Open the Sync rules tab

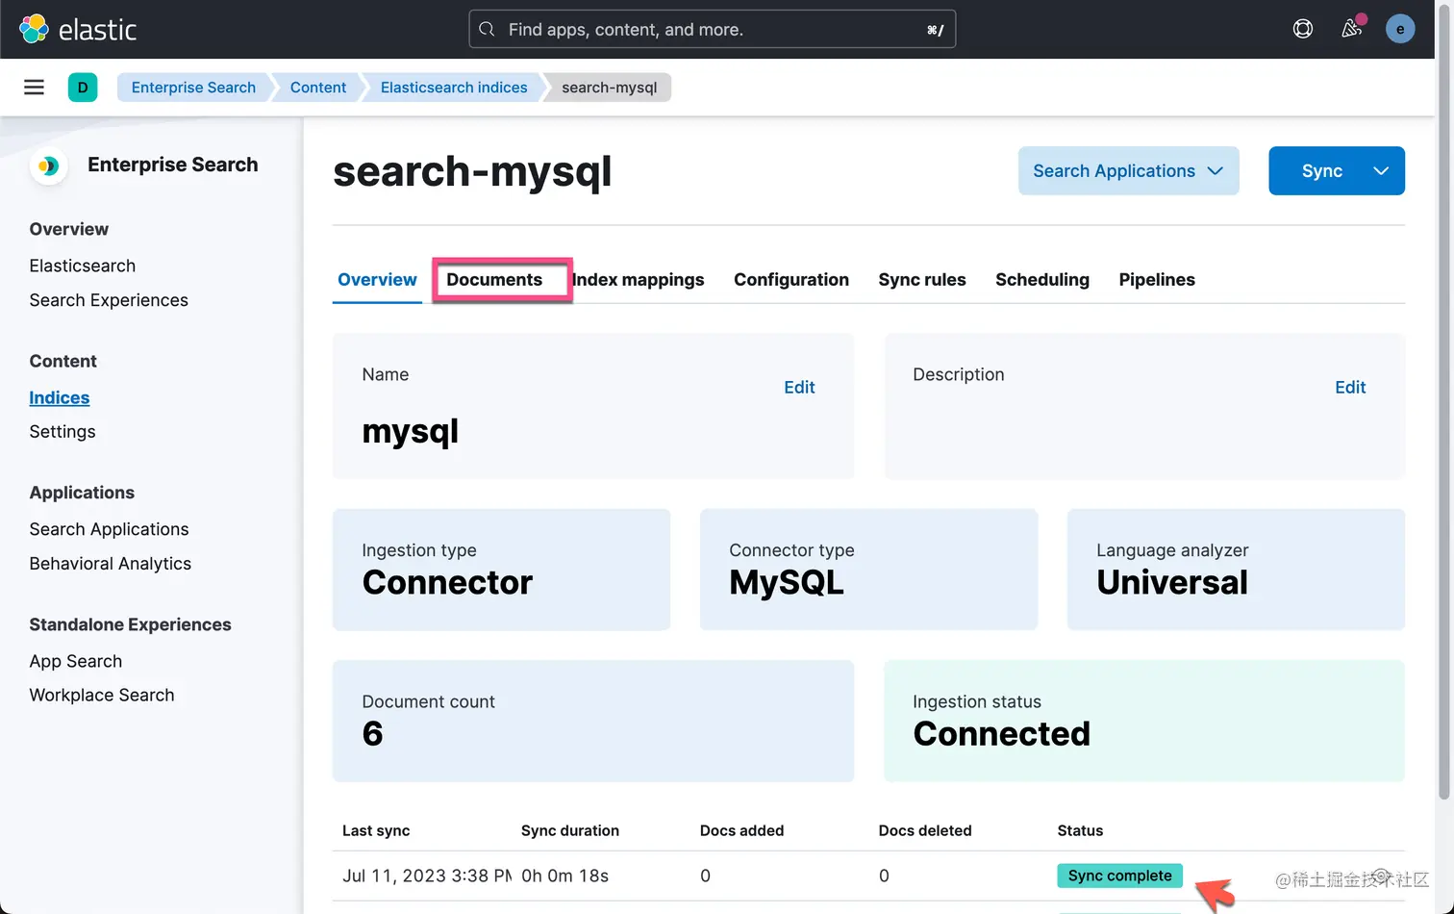pyautogui.click(x=922, y=280)
